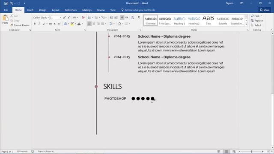The height and width of the screenshot is (154, 274).
Task: Click the word count in status bar
Action: [x=22, y=151]
